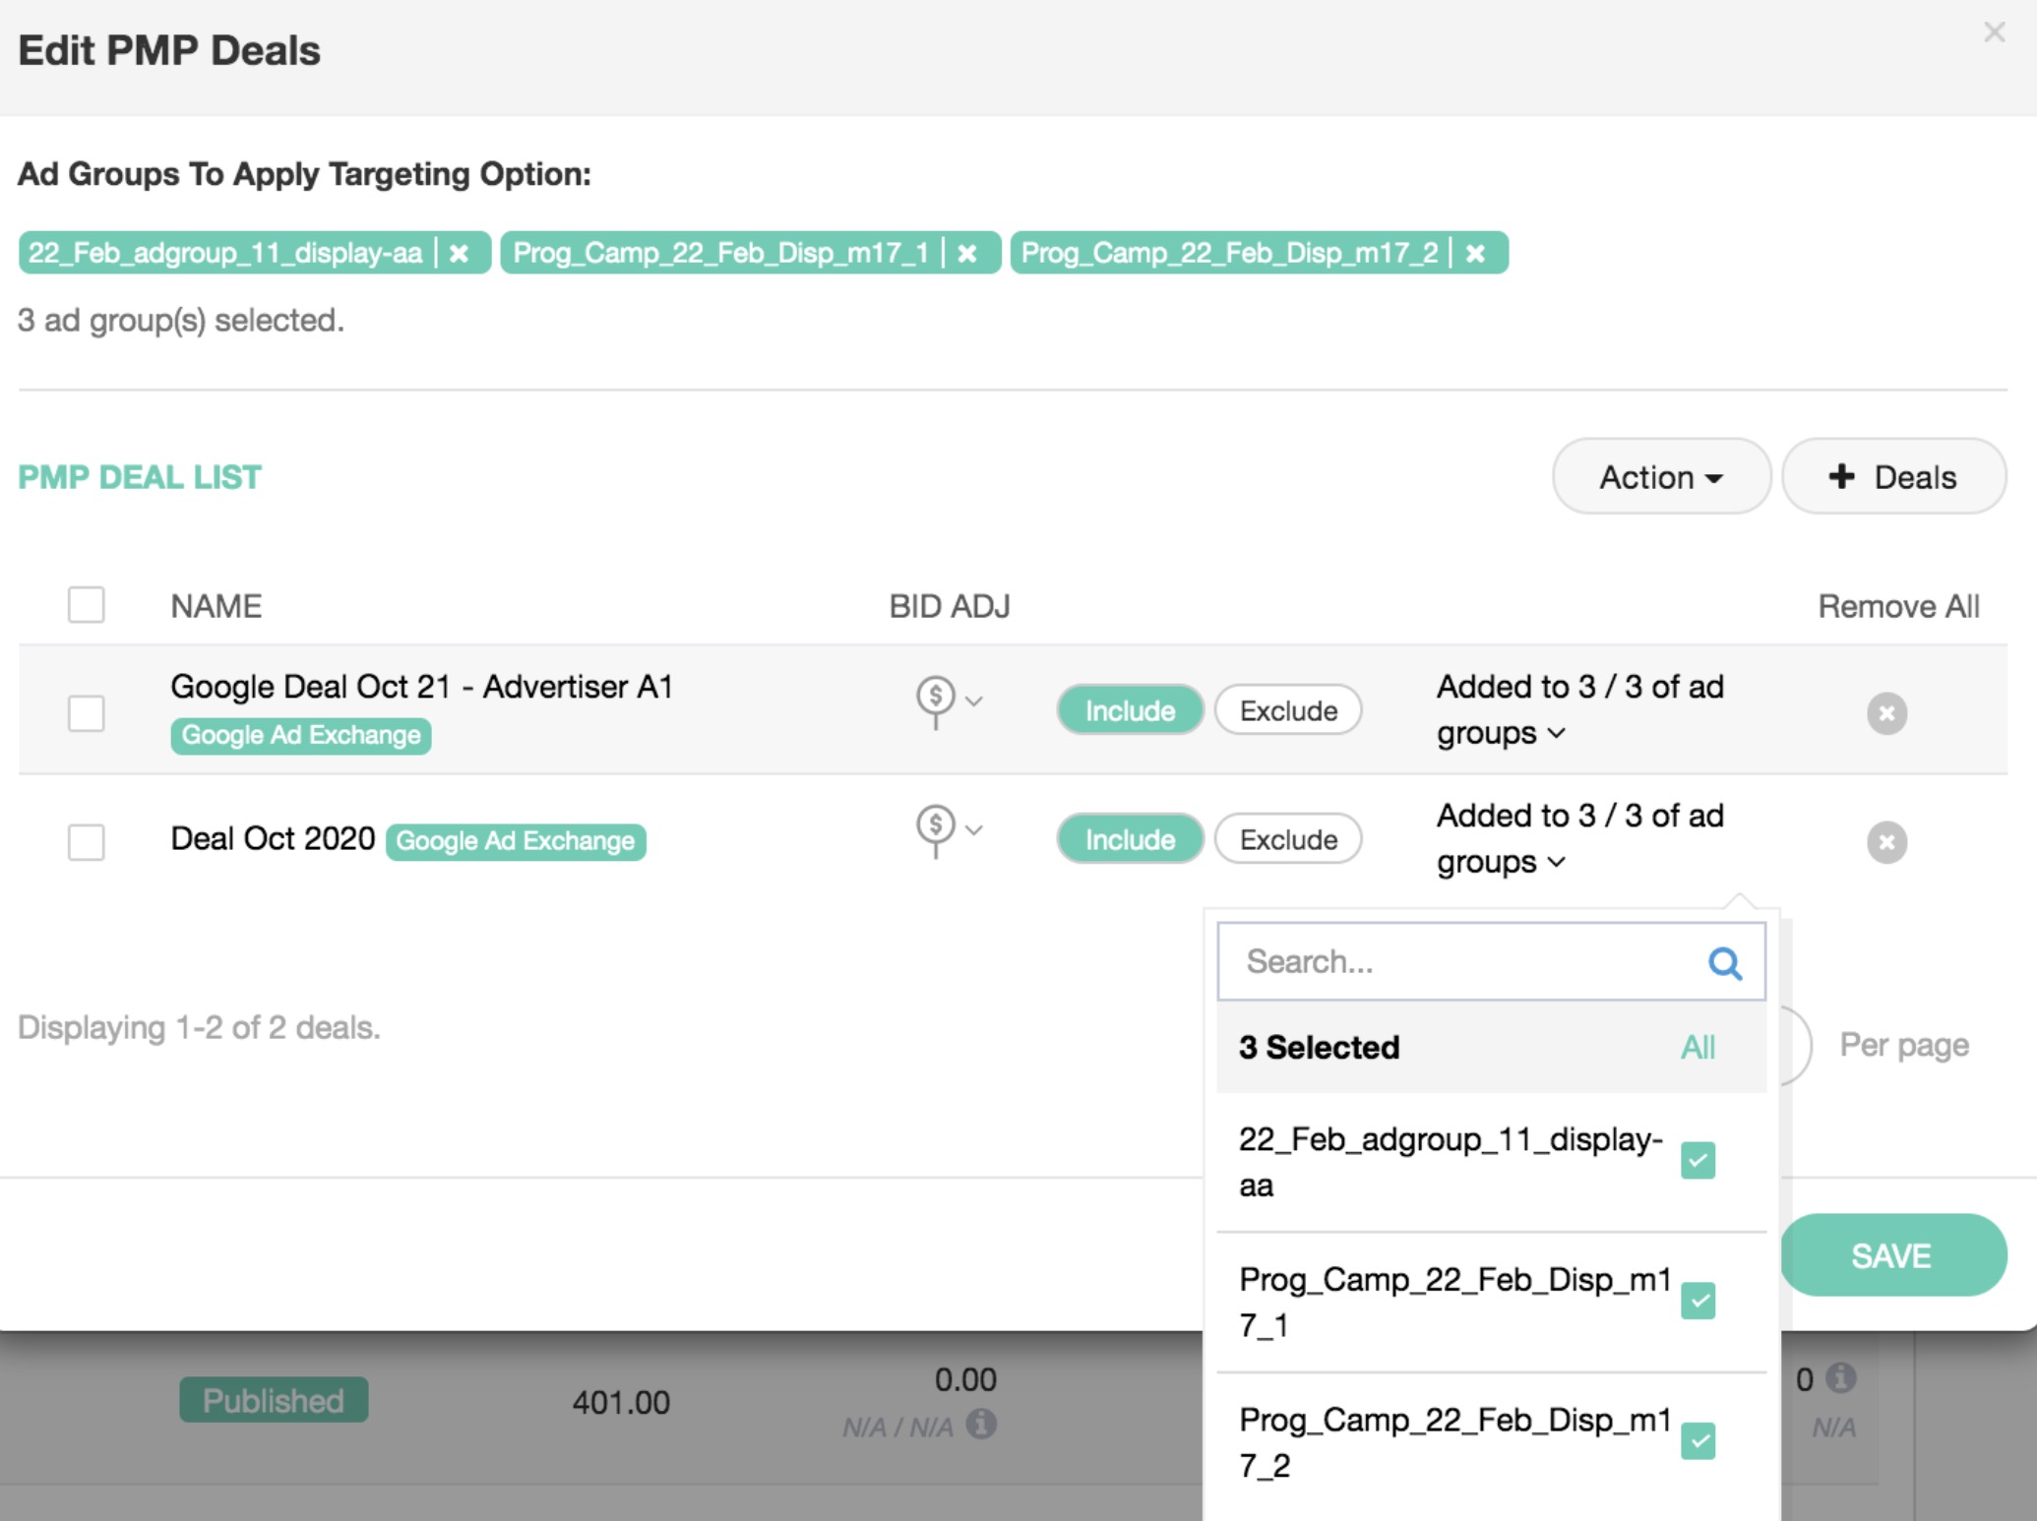Image resolution: width=2037 pixels, height=1521 pixels.
Task: Set Deal Oct 2020 to Exclude
Action: (1288, 839)
